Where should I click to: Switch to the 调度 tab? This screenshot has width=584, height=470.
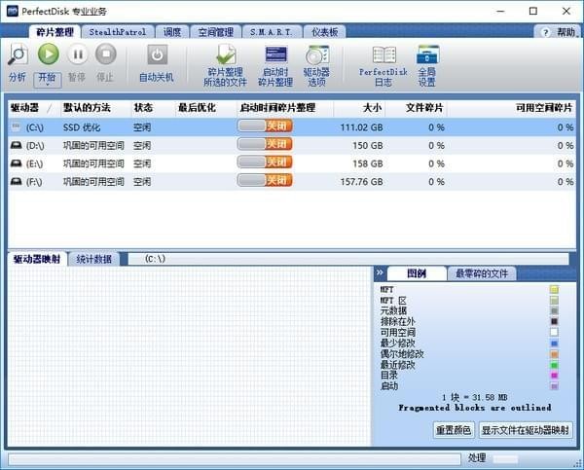(172, 32)
